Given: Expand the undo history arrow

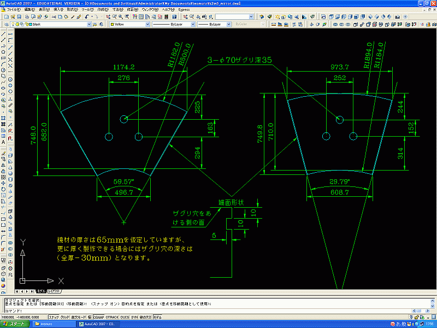Looking at the screenshot, I should pos(92,17).
